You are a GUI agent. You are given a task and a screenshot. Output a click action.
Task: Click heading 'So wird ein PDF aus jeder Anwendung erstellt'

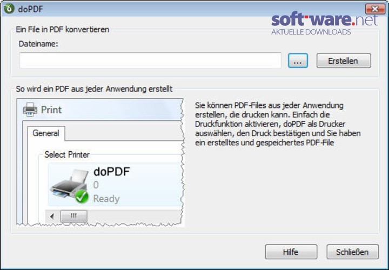(94, 89)
